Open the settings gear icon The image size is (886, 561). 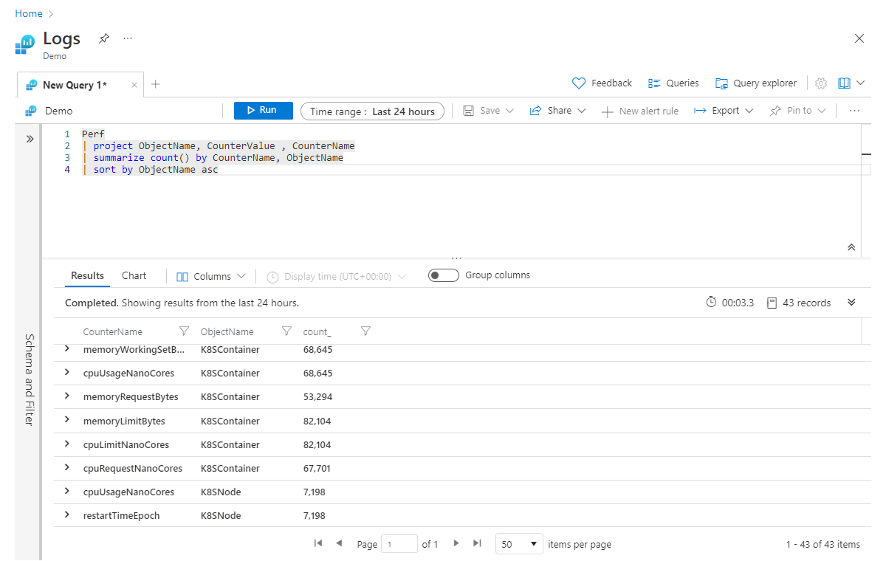point(821,83)
